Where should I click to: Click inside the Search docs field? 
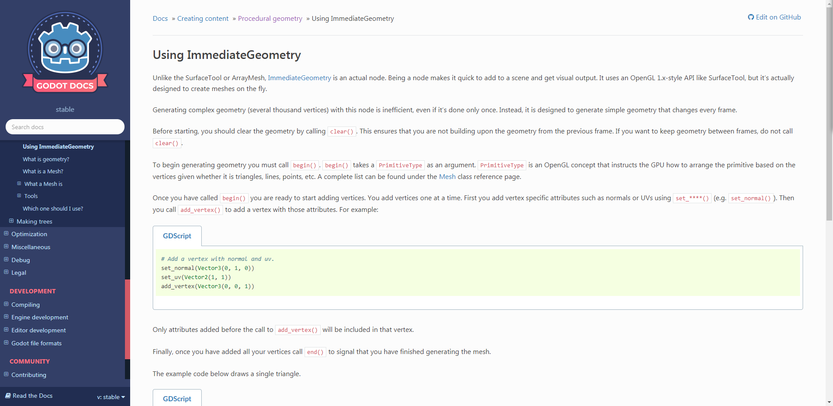click(x=65, y=127)
